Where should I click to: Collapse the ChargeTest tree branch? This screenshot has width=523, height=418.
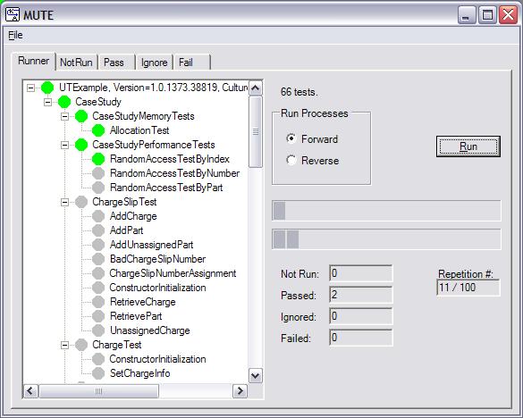click(64, 345)
